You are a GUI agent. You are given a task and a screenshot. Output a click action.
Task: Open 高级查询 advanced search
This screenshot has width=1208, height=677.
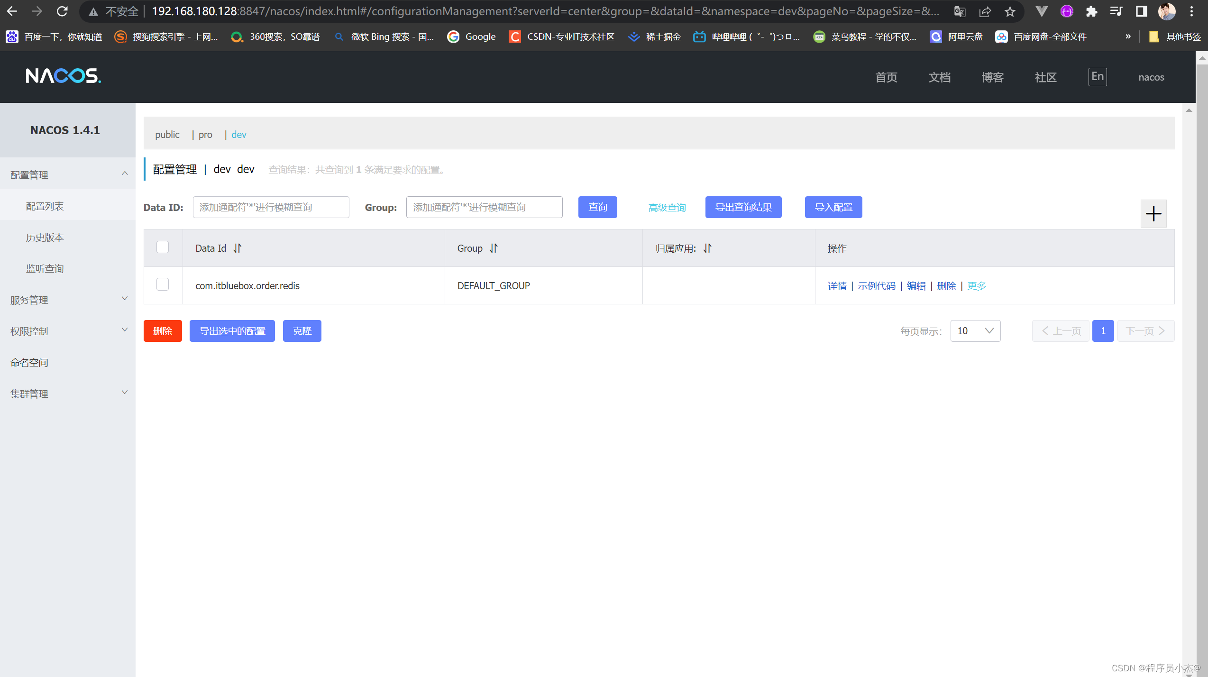tap(667, 208)
